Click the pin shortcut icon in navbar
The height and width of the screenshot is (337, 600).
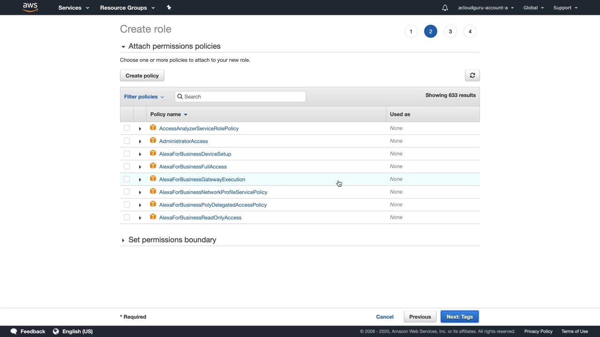tap(169, 7)
